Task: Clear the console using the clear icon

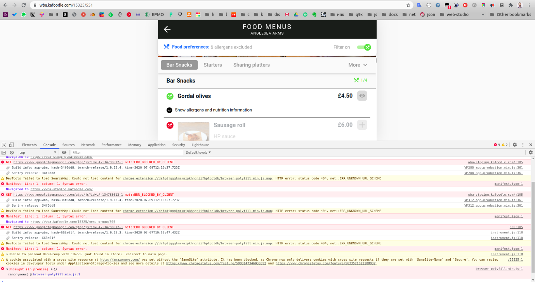Action: [x=12, y=152]
